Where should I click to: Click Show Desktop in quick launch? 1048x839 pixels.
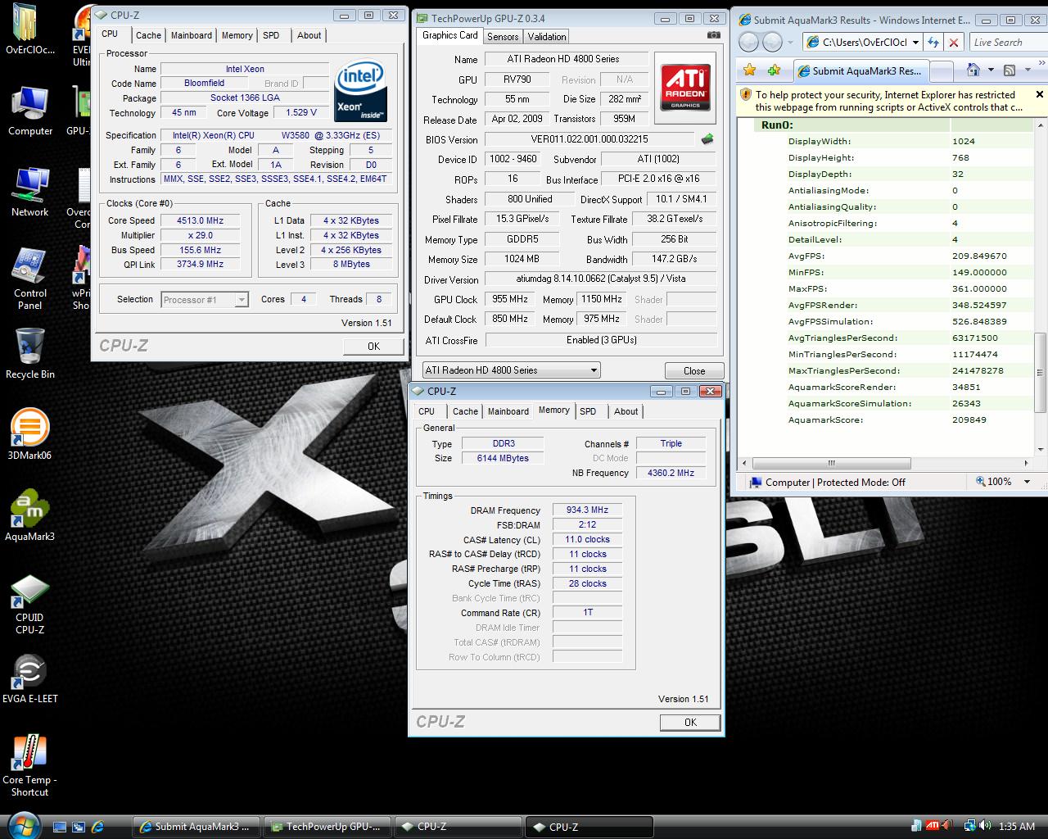[x=59, y=827]
